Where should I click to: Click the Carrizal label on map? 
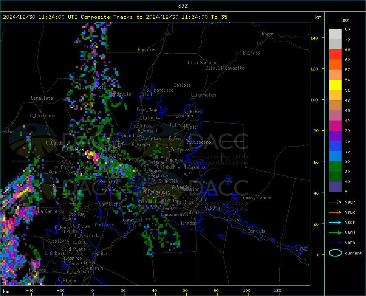coord(132,220)
